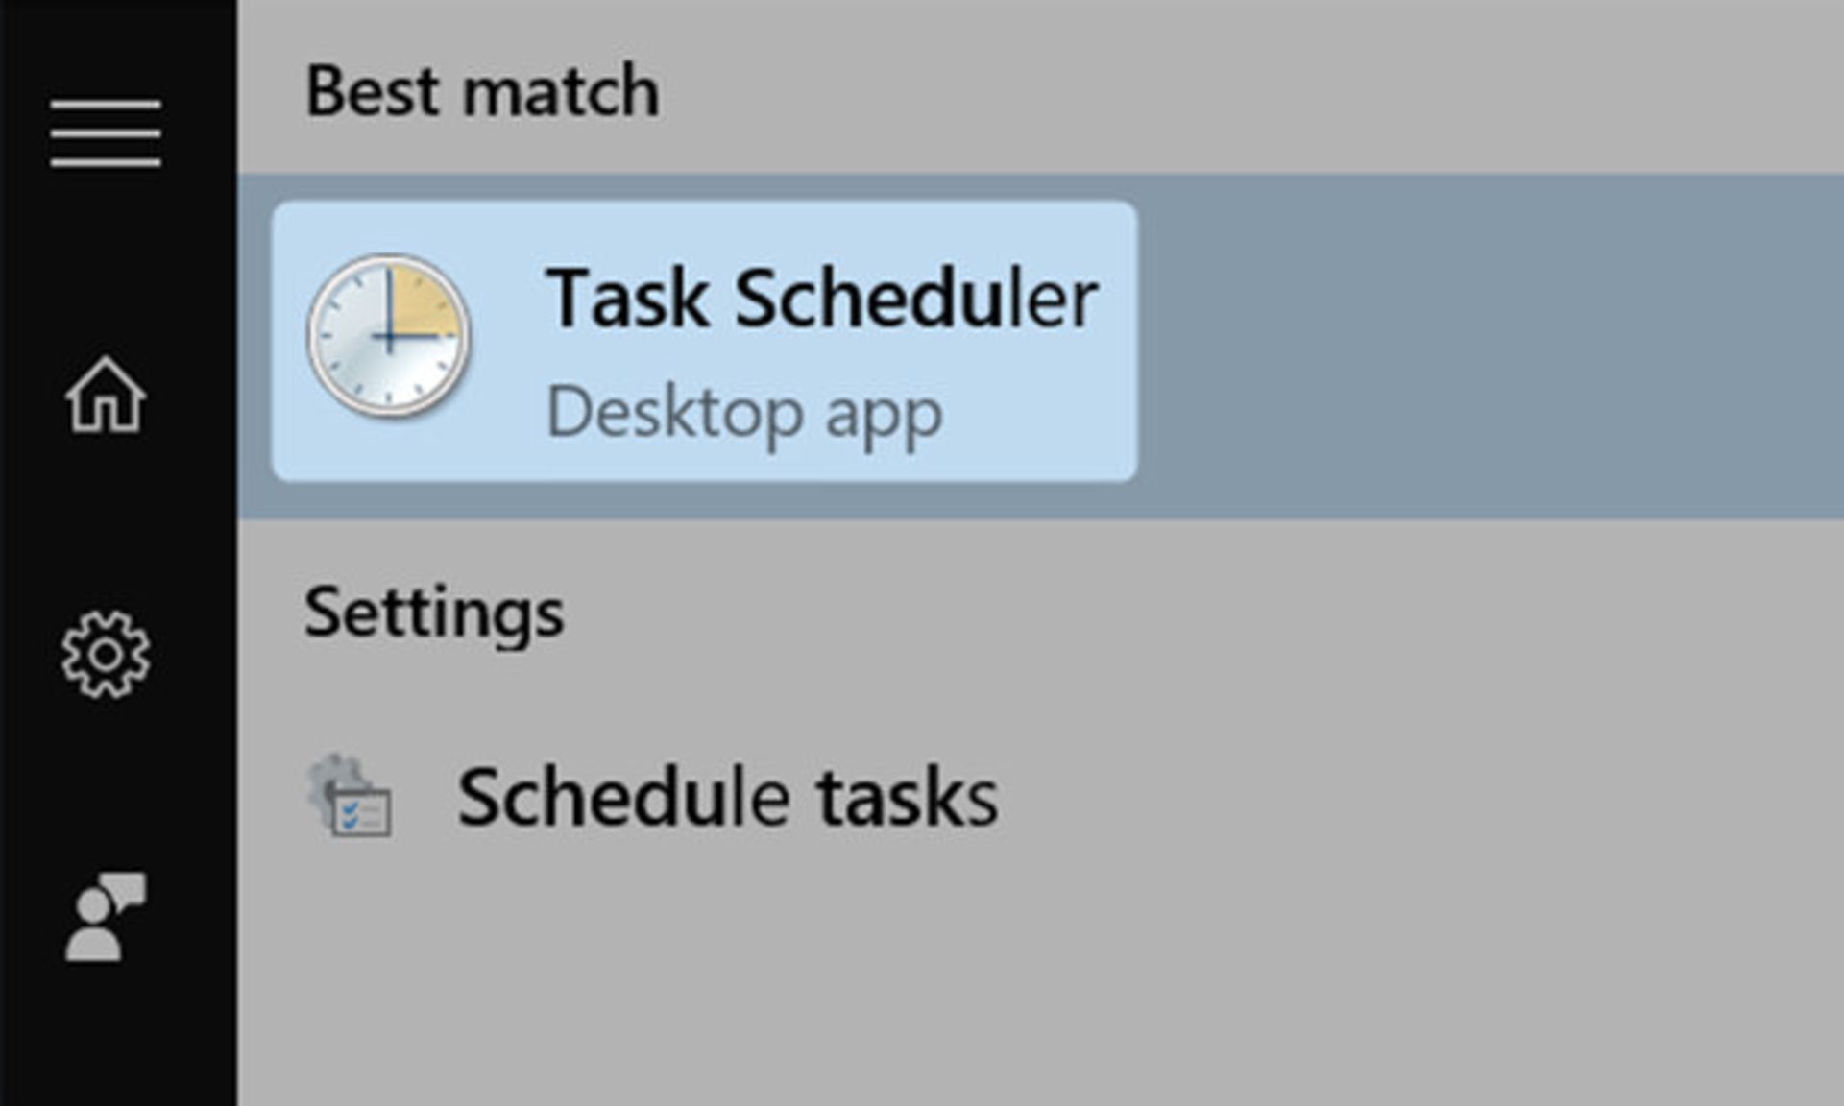Click the "Best match" section header

coord(482,91)
